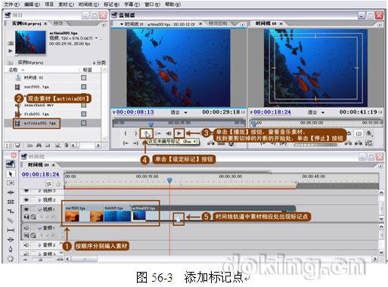Viewport: 388px width, 287px height.
Task: Toggle safe margins in program monitor
Action: [359, 133]
